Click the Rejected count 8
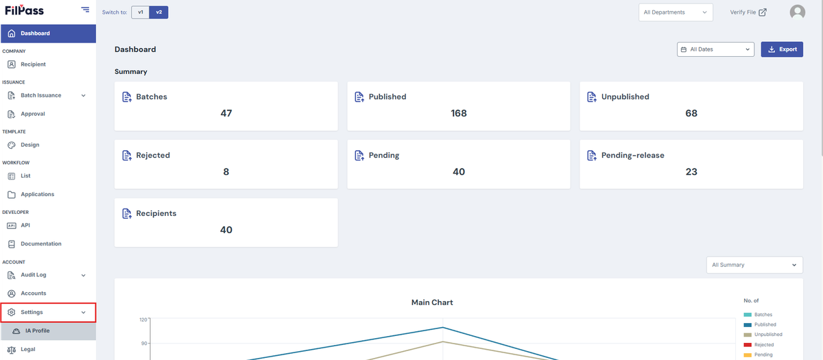Viewport: 823px width, 360px height. pyautogui.click(x=226, y=171)
